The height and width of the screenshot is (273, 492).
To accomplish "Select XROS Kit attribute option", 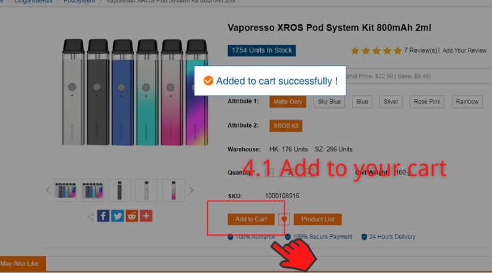I will point(286,126).
